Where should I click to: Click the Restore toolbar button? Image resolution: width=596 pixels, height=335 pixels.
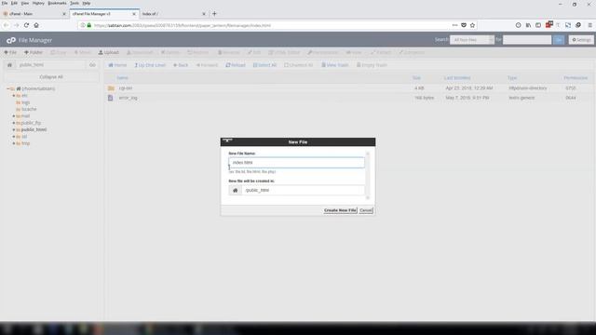198,52
